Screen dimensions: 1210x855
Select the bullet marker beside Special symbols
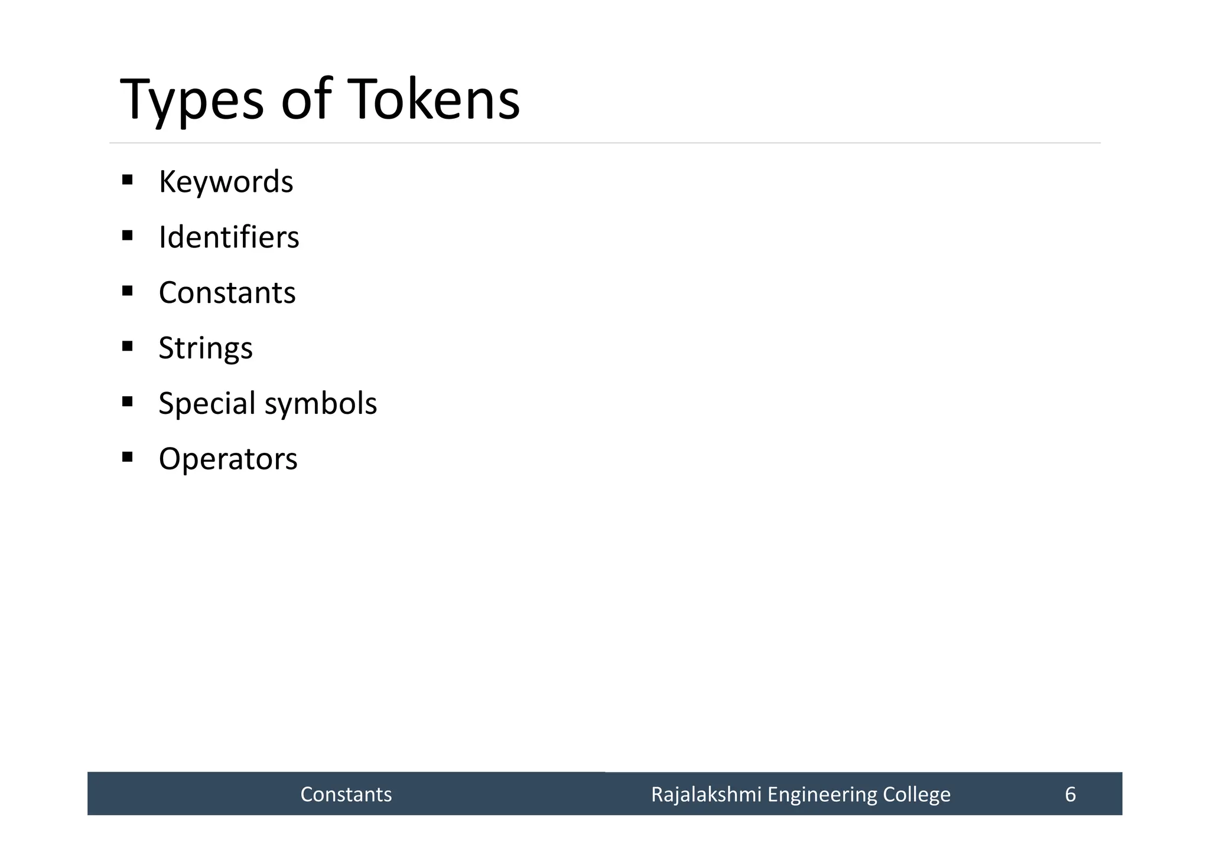point(127,402)
